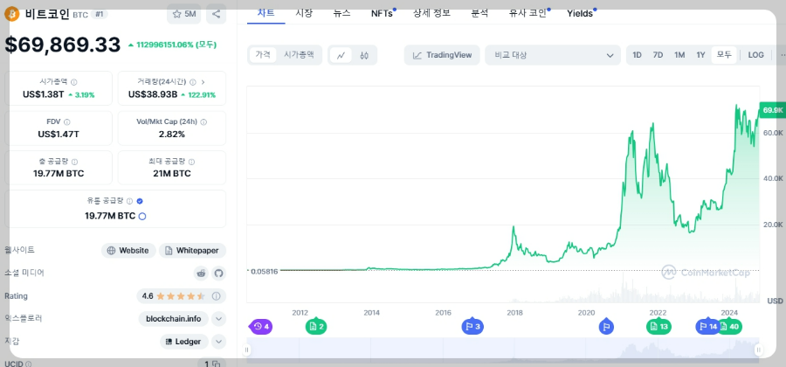Screen dimensions: 786x367
Task: Click the Ledger wallet button
Action: pyautogui.click(x=183, y=342)
